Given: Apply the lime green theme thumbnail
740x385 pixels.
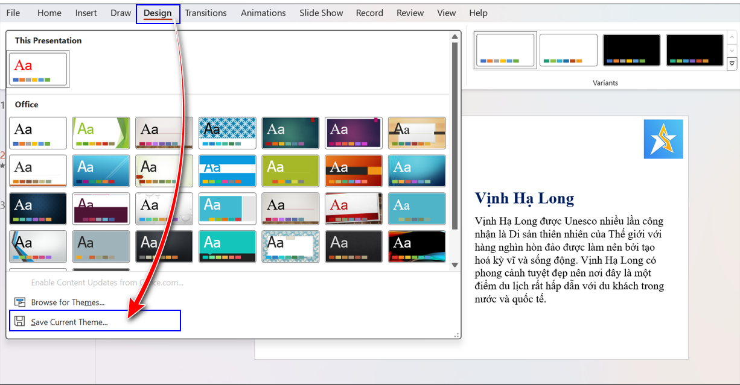Looking at the screenshot, I should (x=290, y=171).
